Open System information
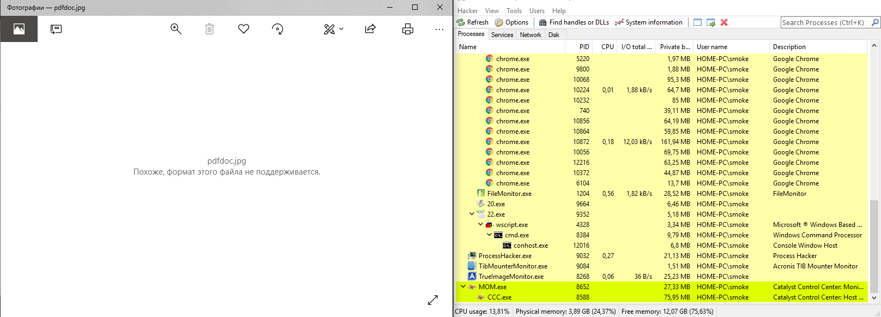This screenshot has width=881, height=317. tap(649, 22)
